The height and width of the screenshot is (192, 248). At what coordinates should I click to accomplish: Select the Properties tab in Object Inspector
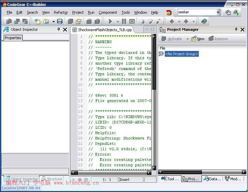tap(13, 38)
